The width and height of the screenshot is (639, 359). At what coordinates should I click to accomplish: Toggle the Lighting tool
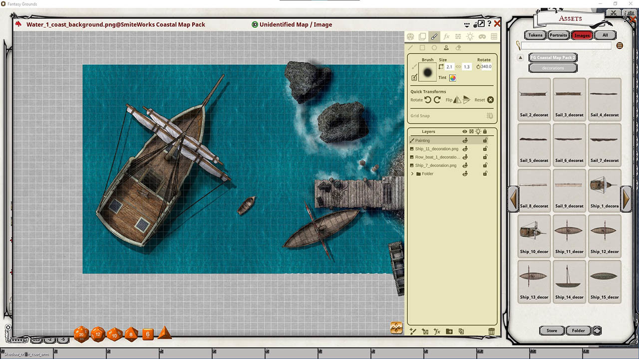click(x=470, y=36)
